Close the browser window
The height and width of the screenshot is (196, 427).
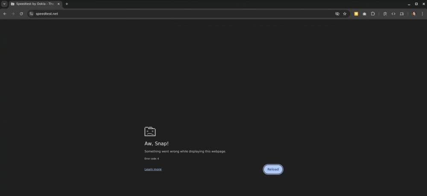tap(424, 4)
